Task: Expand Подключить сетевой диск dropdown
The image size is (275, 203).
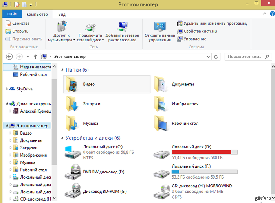Action: (103, 40)
